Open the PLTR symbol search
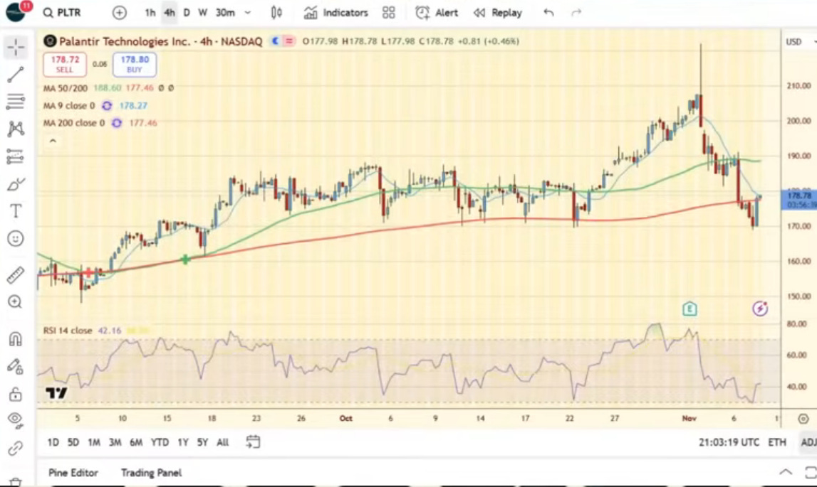 click(63, 13)
